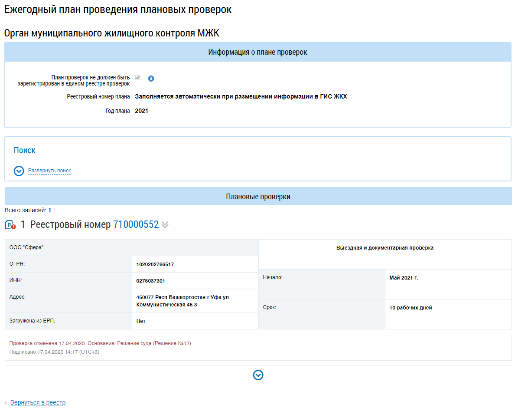The height and width of the screenshot is (408, 518).
Task: Click the OGRN value 1020202766517
Action: click(x=155, y=264)
